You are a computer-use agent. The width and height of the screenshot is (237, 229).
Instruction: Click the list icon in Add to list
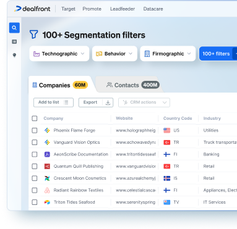click(x=66, y=102)
